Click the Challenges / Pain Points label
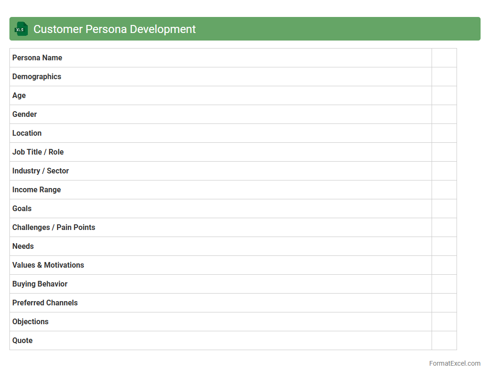490x377 pixels. [x=54, y=227]
